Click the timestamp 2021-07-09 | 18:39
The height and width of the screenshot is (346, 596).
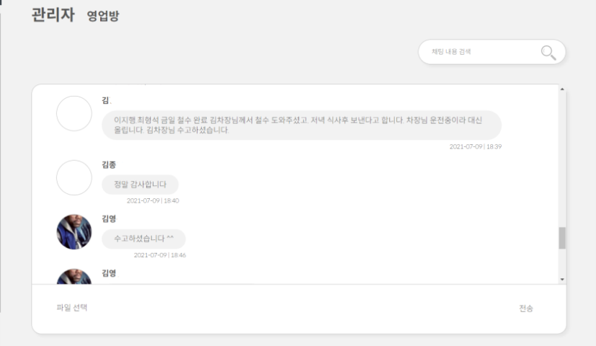coord(476,147)
